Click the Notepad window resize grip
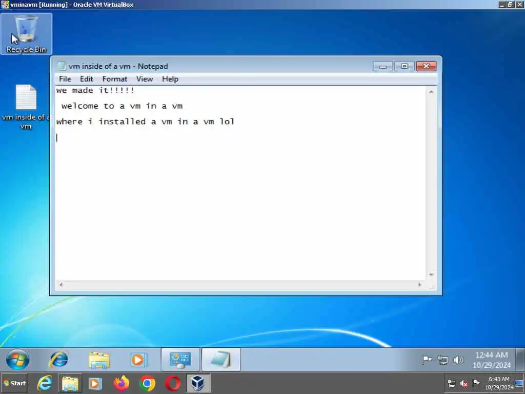This screenshot has width=525, height=394. pos(432,286)
